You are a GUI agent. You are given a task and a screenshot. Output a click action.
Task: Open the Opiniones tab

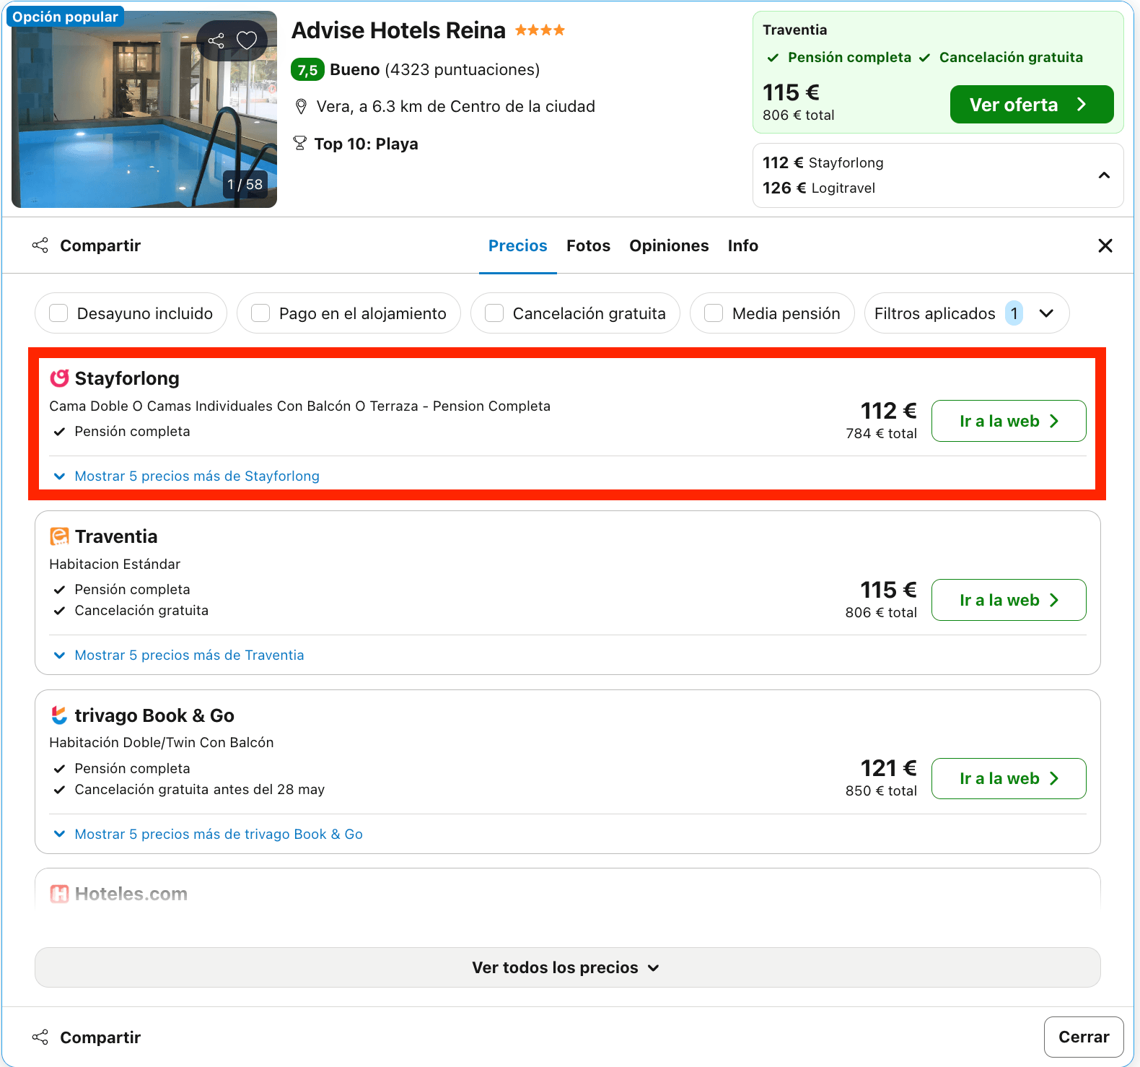[x=669, y=245]
